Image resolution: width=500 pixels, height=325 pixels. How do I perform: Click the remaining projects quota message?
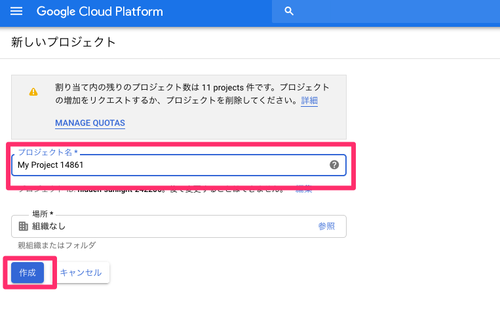(x=190, y=94)
